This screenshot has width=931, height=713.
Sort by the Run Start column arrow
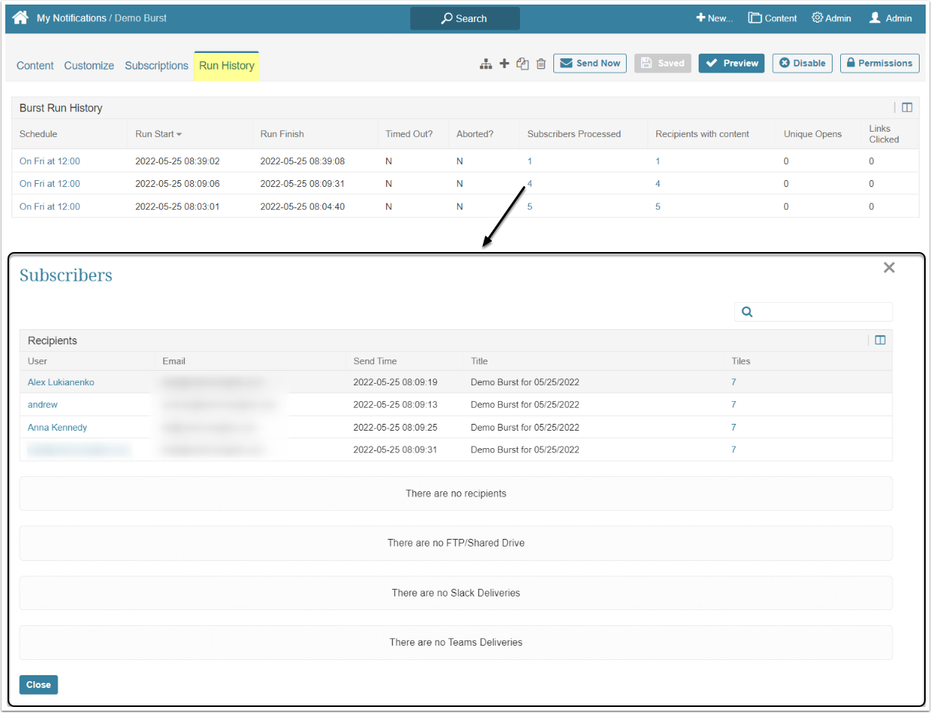(179, 134)
